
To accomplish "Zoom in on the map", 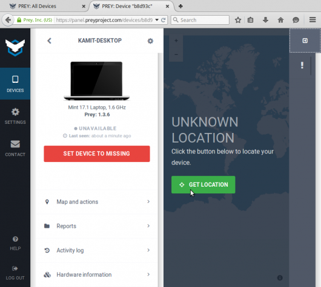I will [176, 40].
